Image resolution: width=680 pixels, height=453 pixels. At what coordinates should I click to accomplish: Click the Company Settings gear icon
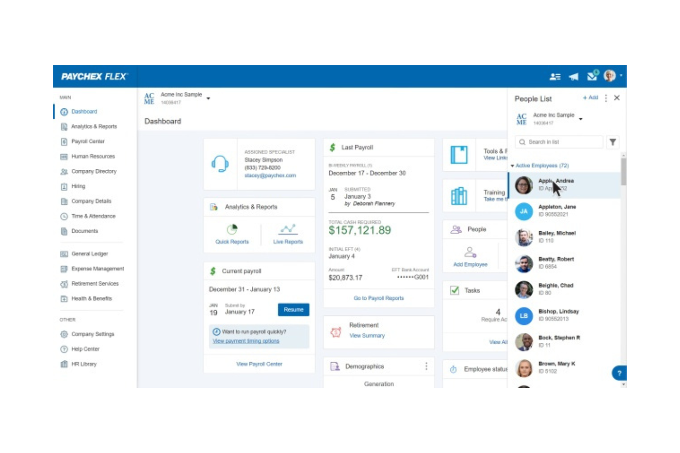click(x=64, y=334)
